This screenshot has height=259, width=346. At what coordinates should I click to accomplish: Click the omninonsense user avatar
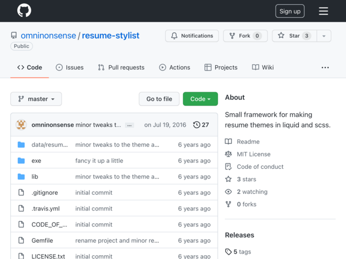tap(21, 125)
